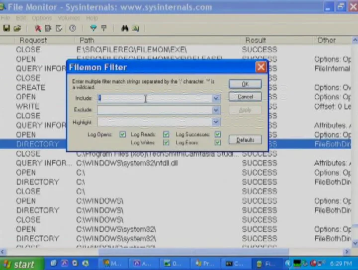Click the Clear display toolbar icon

coord(59,28)
